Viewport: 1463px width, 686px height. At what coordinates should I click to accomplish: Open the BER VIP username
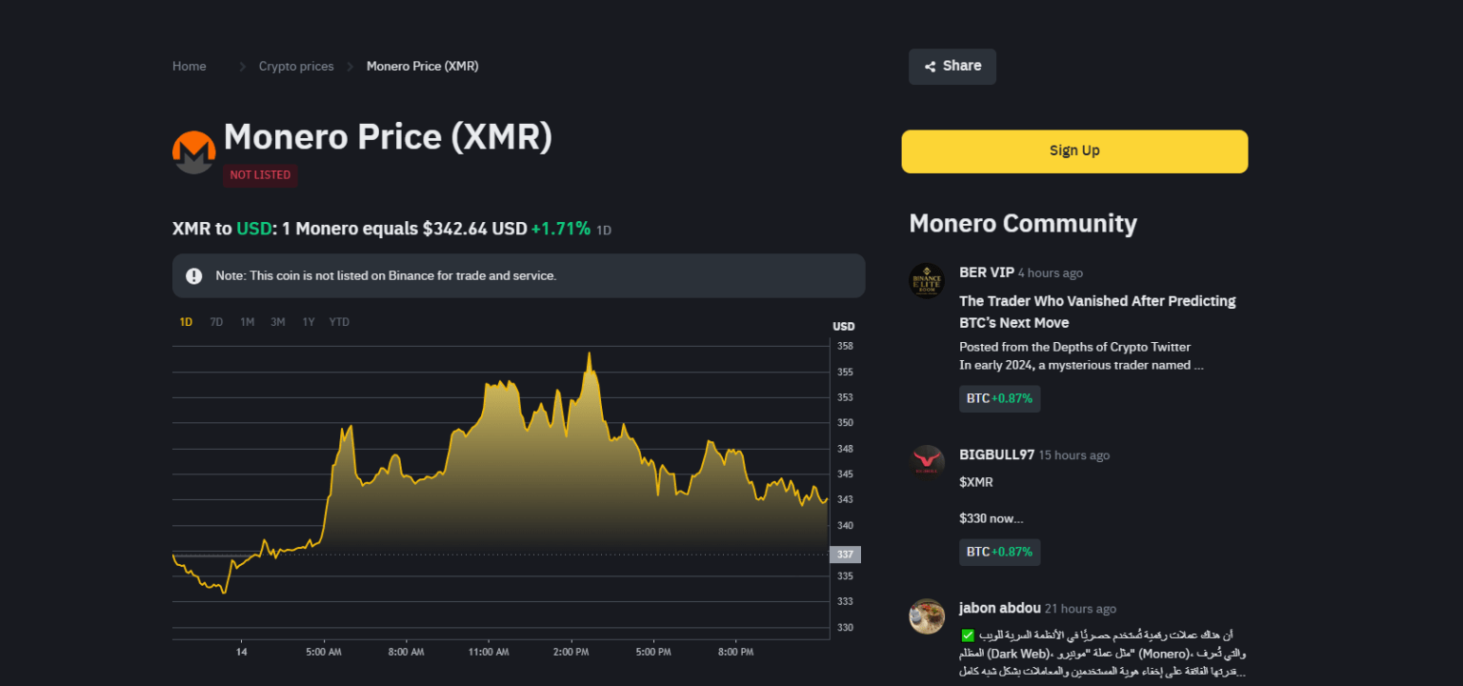[987, 272]
